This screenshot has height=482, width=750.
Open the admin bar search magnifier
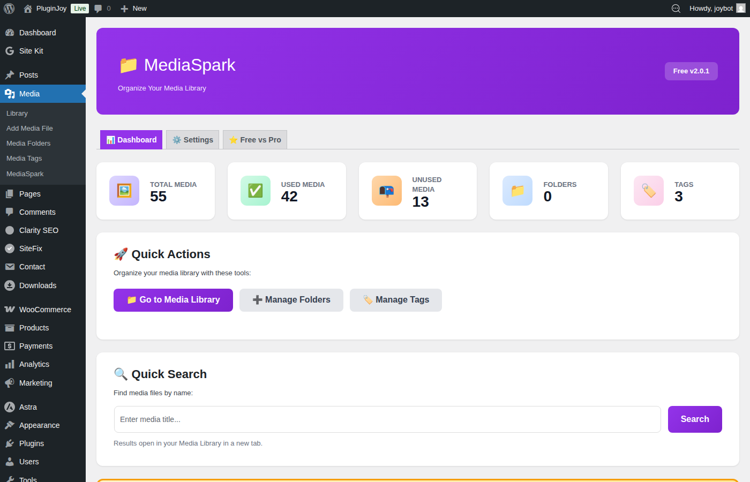[676, 8]
